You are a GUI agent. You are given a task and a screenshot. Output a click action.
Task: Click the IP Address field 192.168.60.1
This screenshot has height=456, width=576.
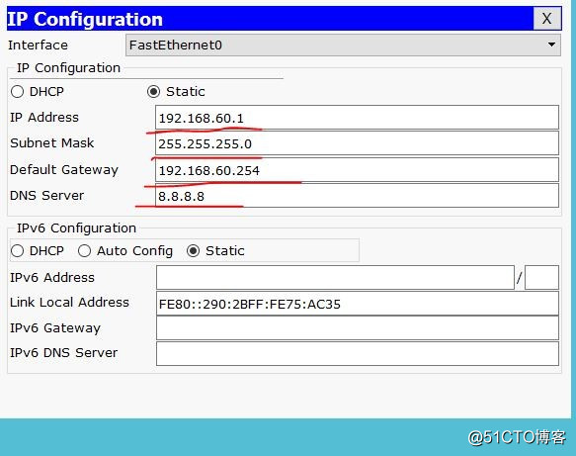[x=357, y=118]
